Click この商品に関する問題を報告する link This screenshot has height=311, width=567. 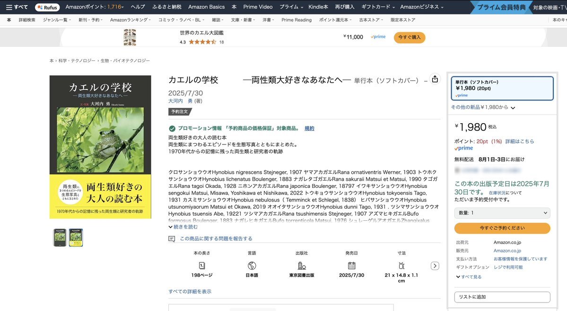click(216, 238)
